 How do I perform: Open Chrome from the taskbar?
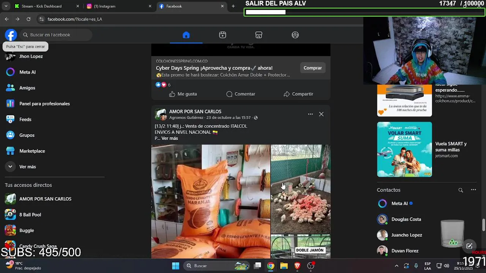(270, 266)
